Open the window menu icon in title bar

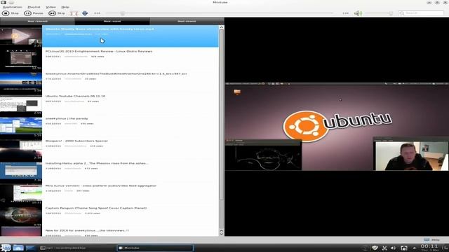tap(4, 2)
